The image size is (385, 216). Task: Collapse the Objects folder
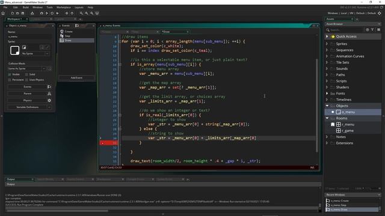pos(327,106)
